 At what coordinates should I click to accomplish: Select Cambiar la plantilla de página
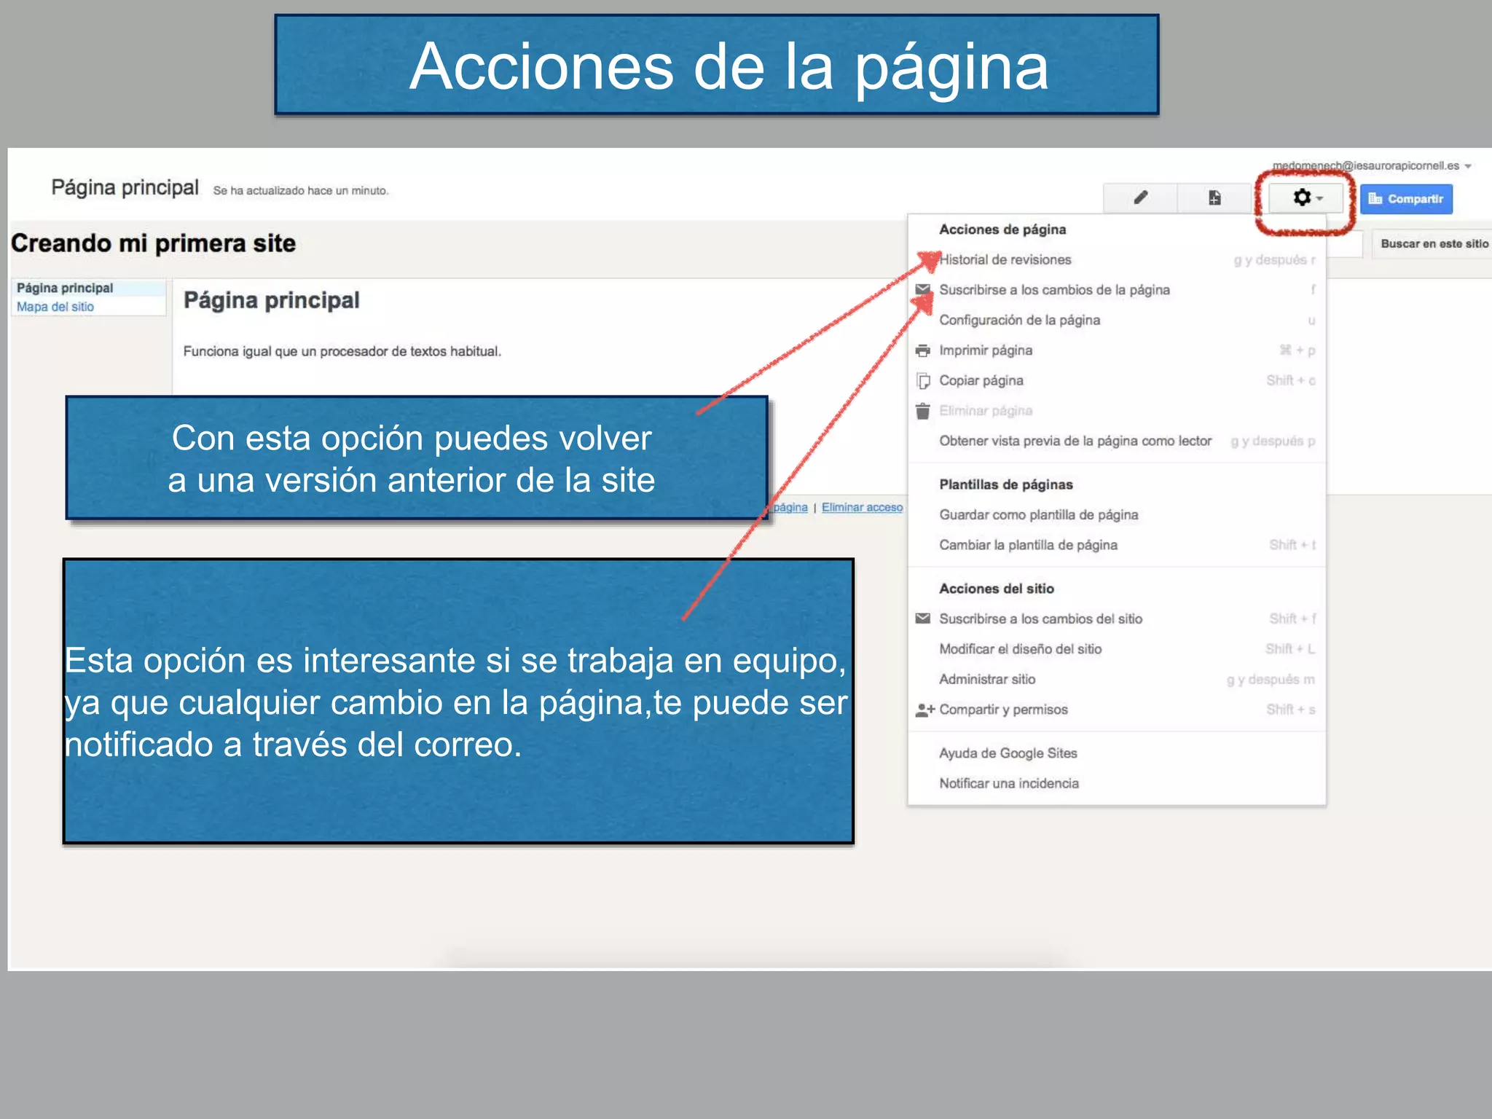pyautogui.click(x=1116, y=546)
